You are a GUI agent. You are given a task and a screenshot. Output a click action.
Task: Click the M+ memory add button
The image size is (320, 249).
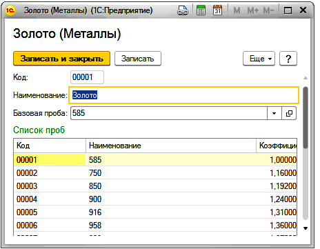(x=252, y=10)
